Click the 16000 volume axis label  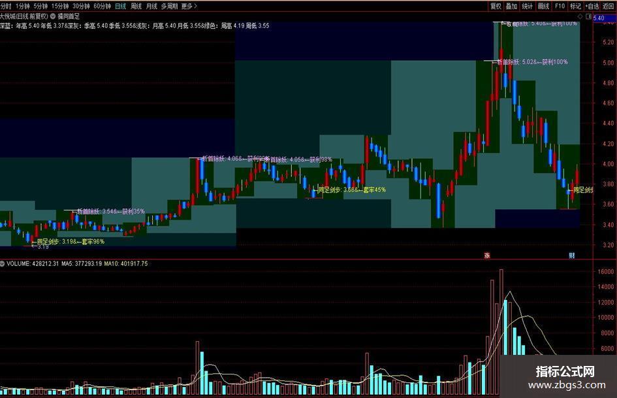606,271
